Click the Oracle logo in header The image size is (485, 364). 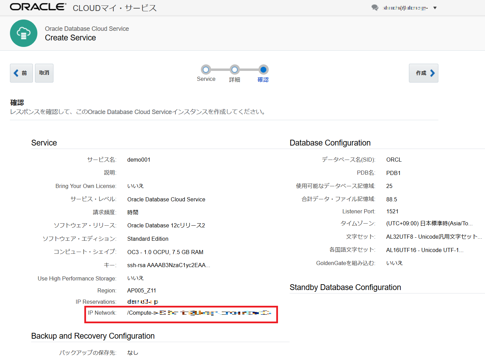coord(38,7)
